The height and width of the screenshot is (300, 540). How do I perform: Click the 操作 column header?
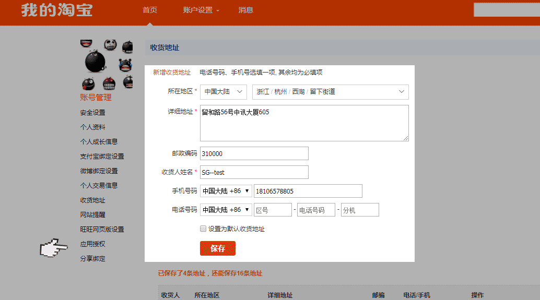[x=477, y=295]
